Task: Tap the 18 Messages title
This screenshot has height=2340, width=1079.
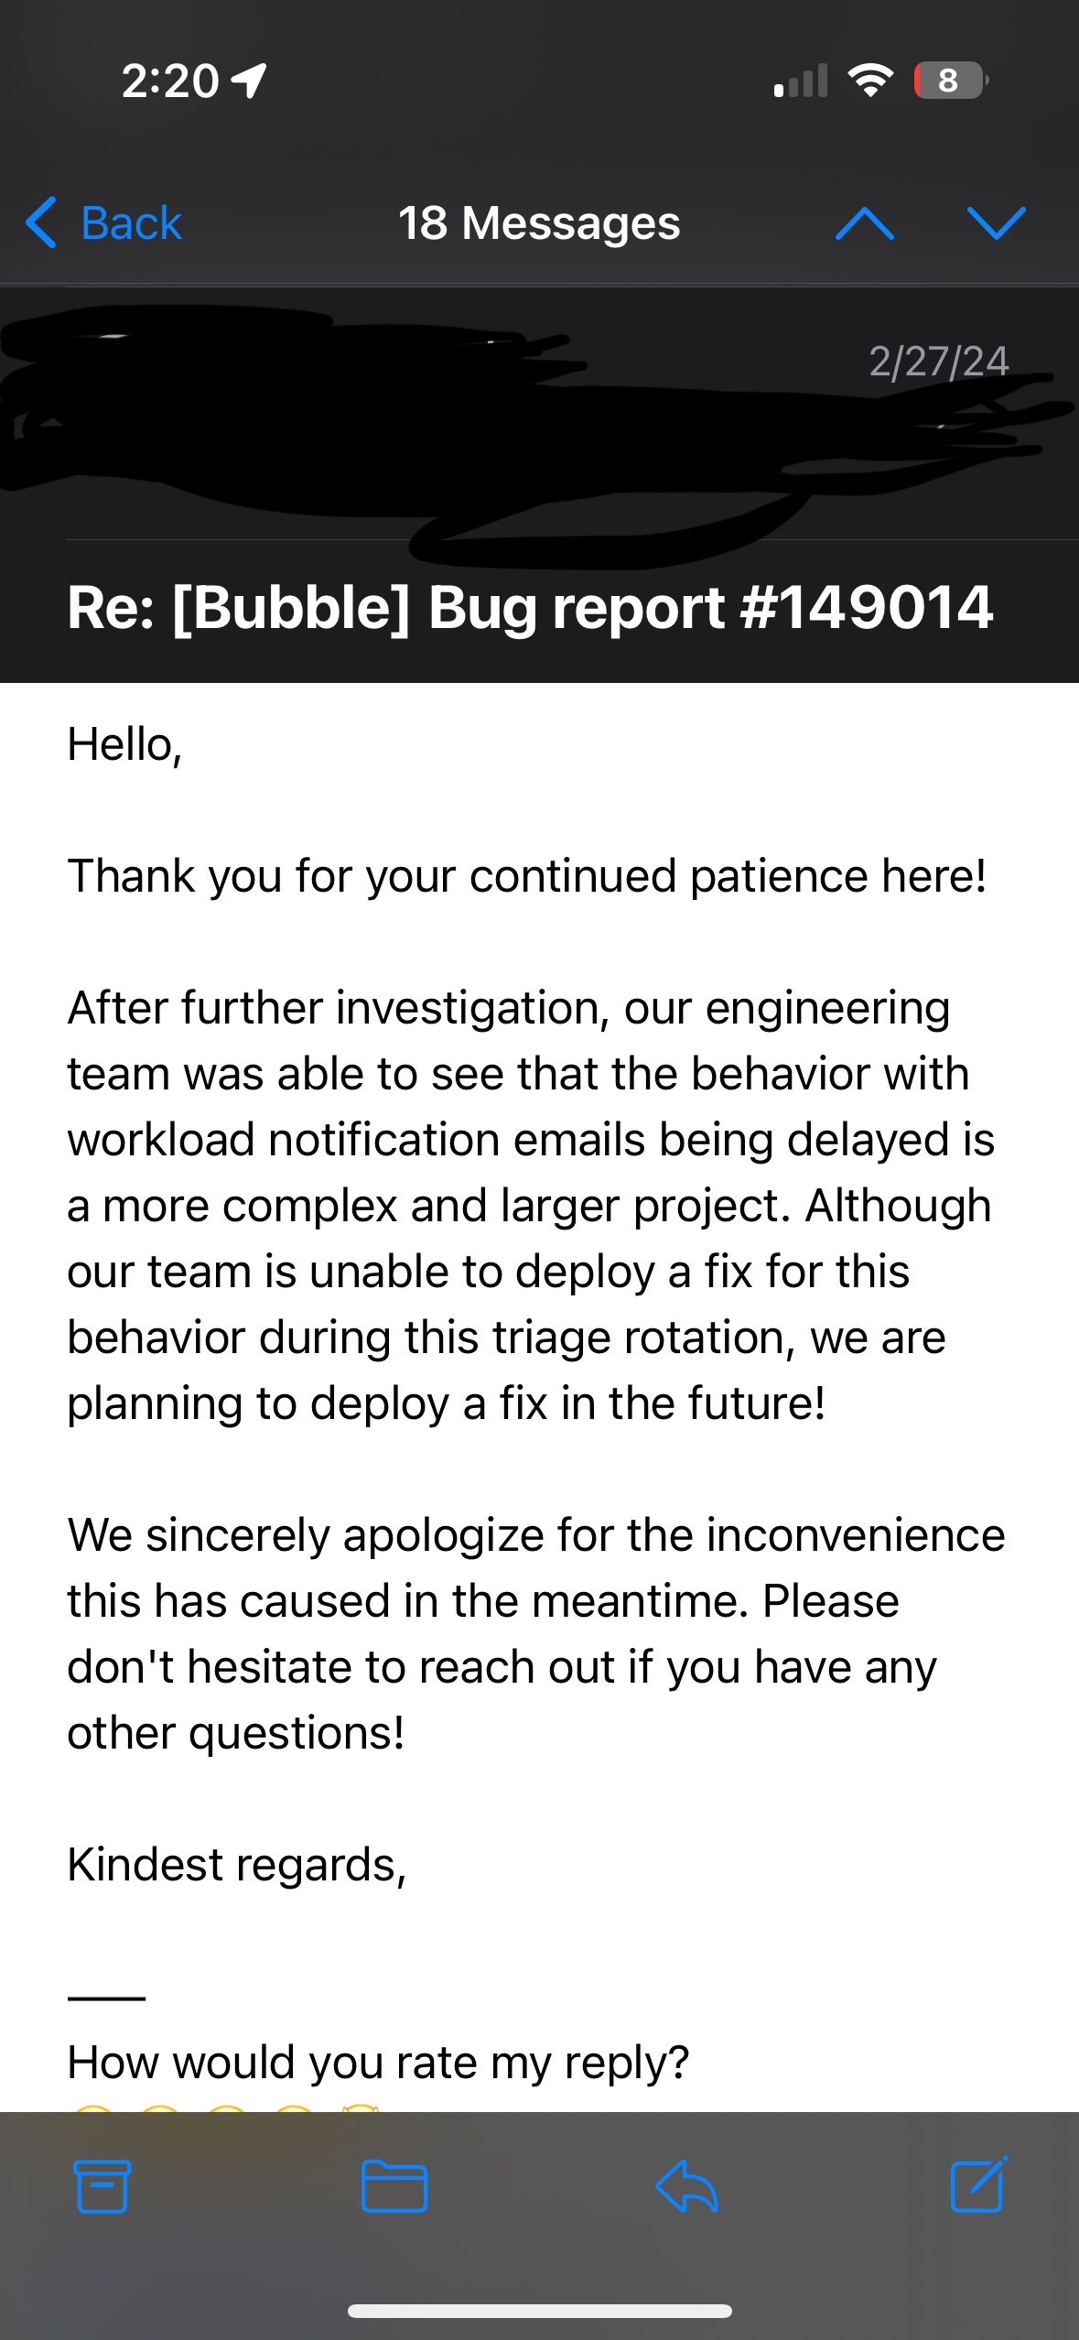Action: point(539,222)
